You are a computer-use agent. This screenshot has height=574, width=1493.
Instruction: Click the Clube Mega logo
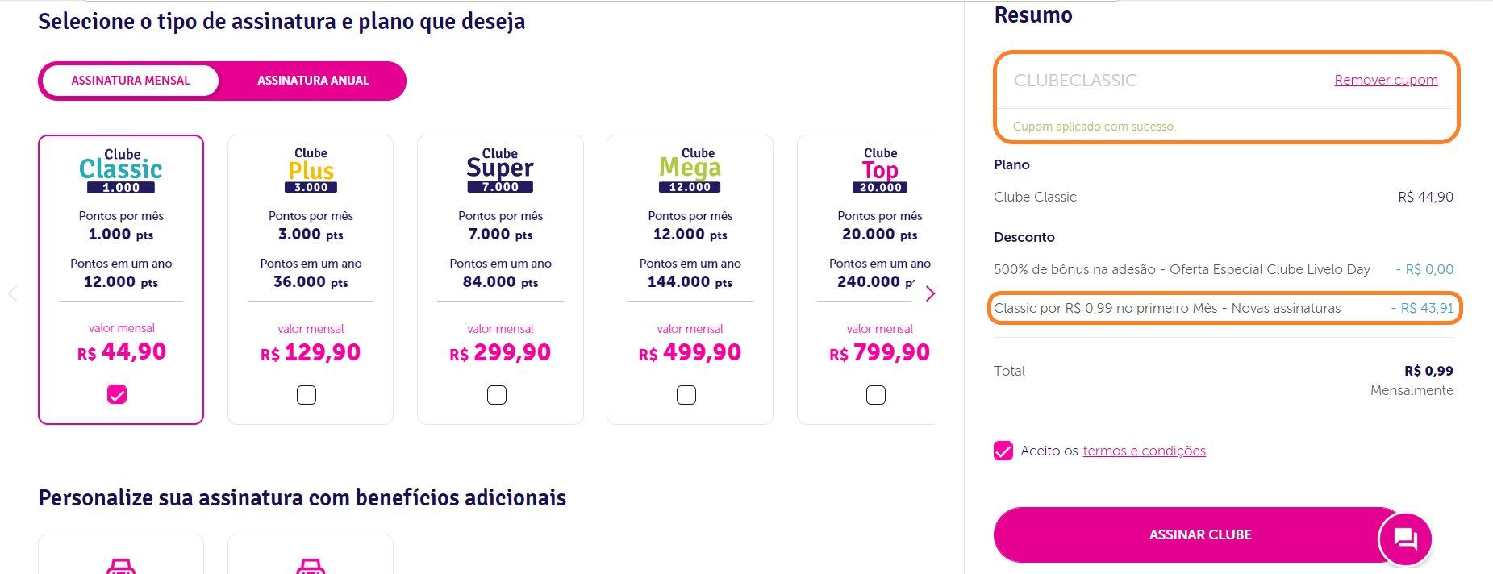690,170
